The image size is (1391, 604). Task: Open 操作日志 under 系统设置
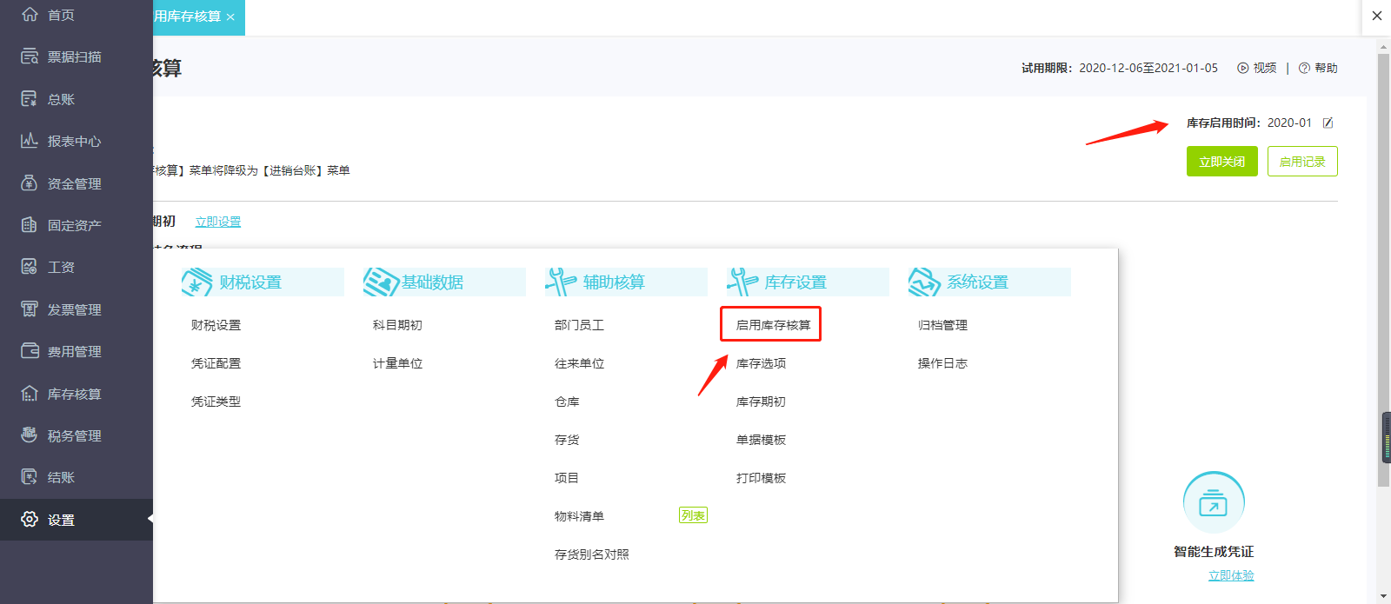tap(942, 363)
